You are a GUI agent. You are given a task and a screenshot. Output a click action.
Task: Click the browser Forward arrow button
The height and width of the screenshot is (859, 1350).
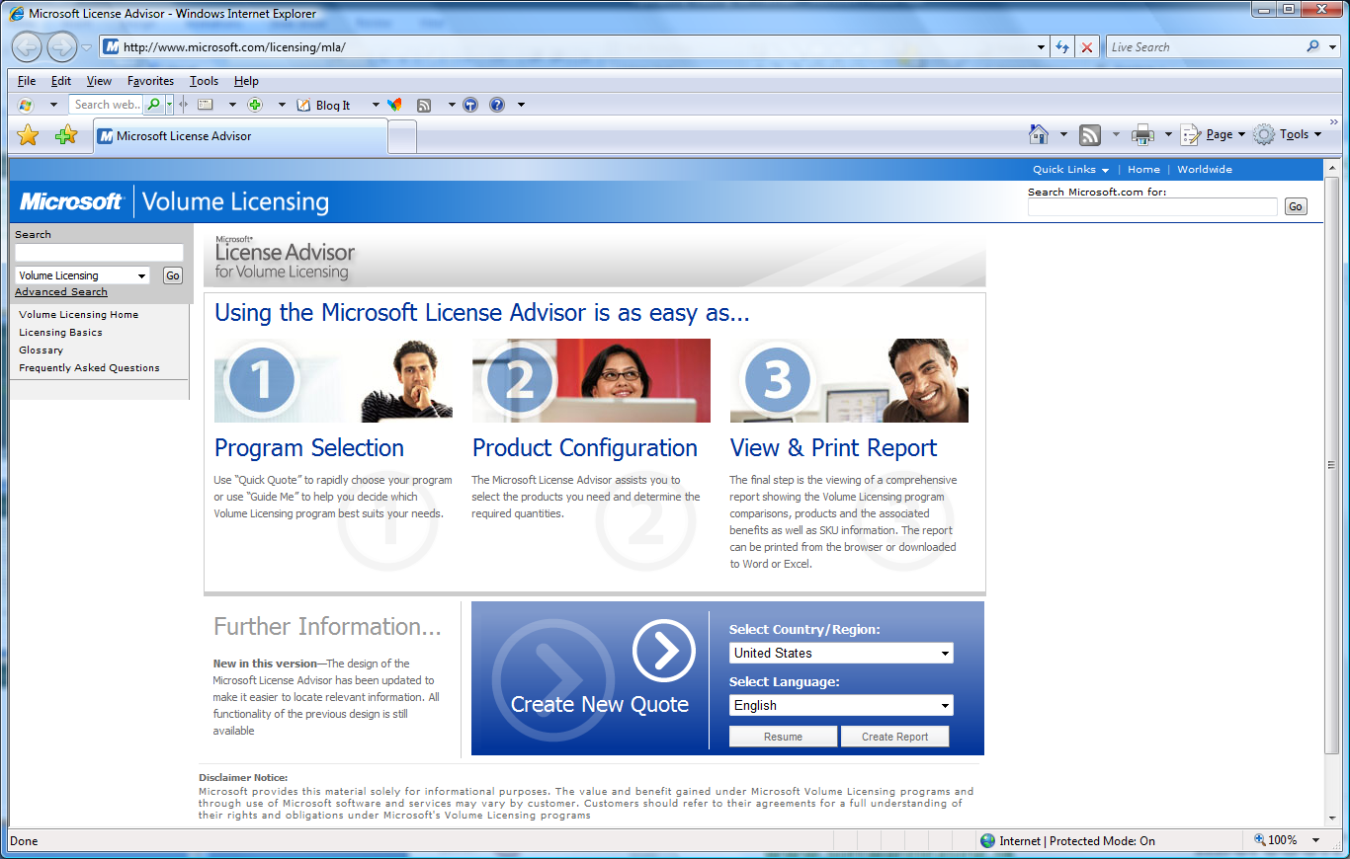click(x=61, y=46)
